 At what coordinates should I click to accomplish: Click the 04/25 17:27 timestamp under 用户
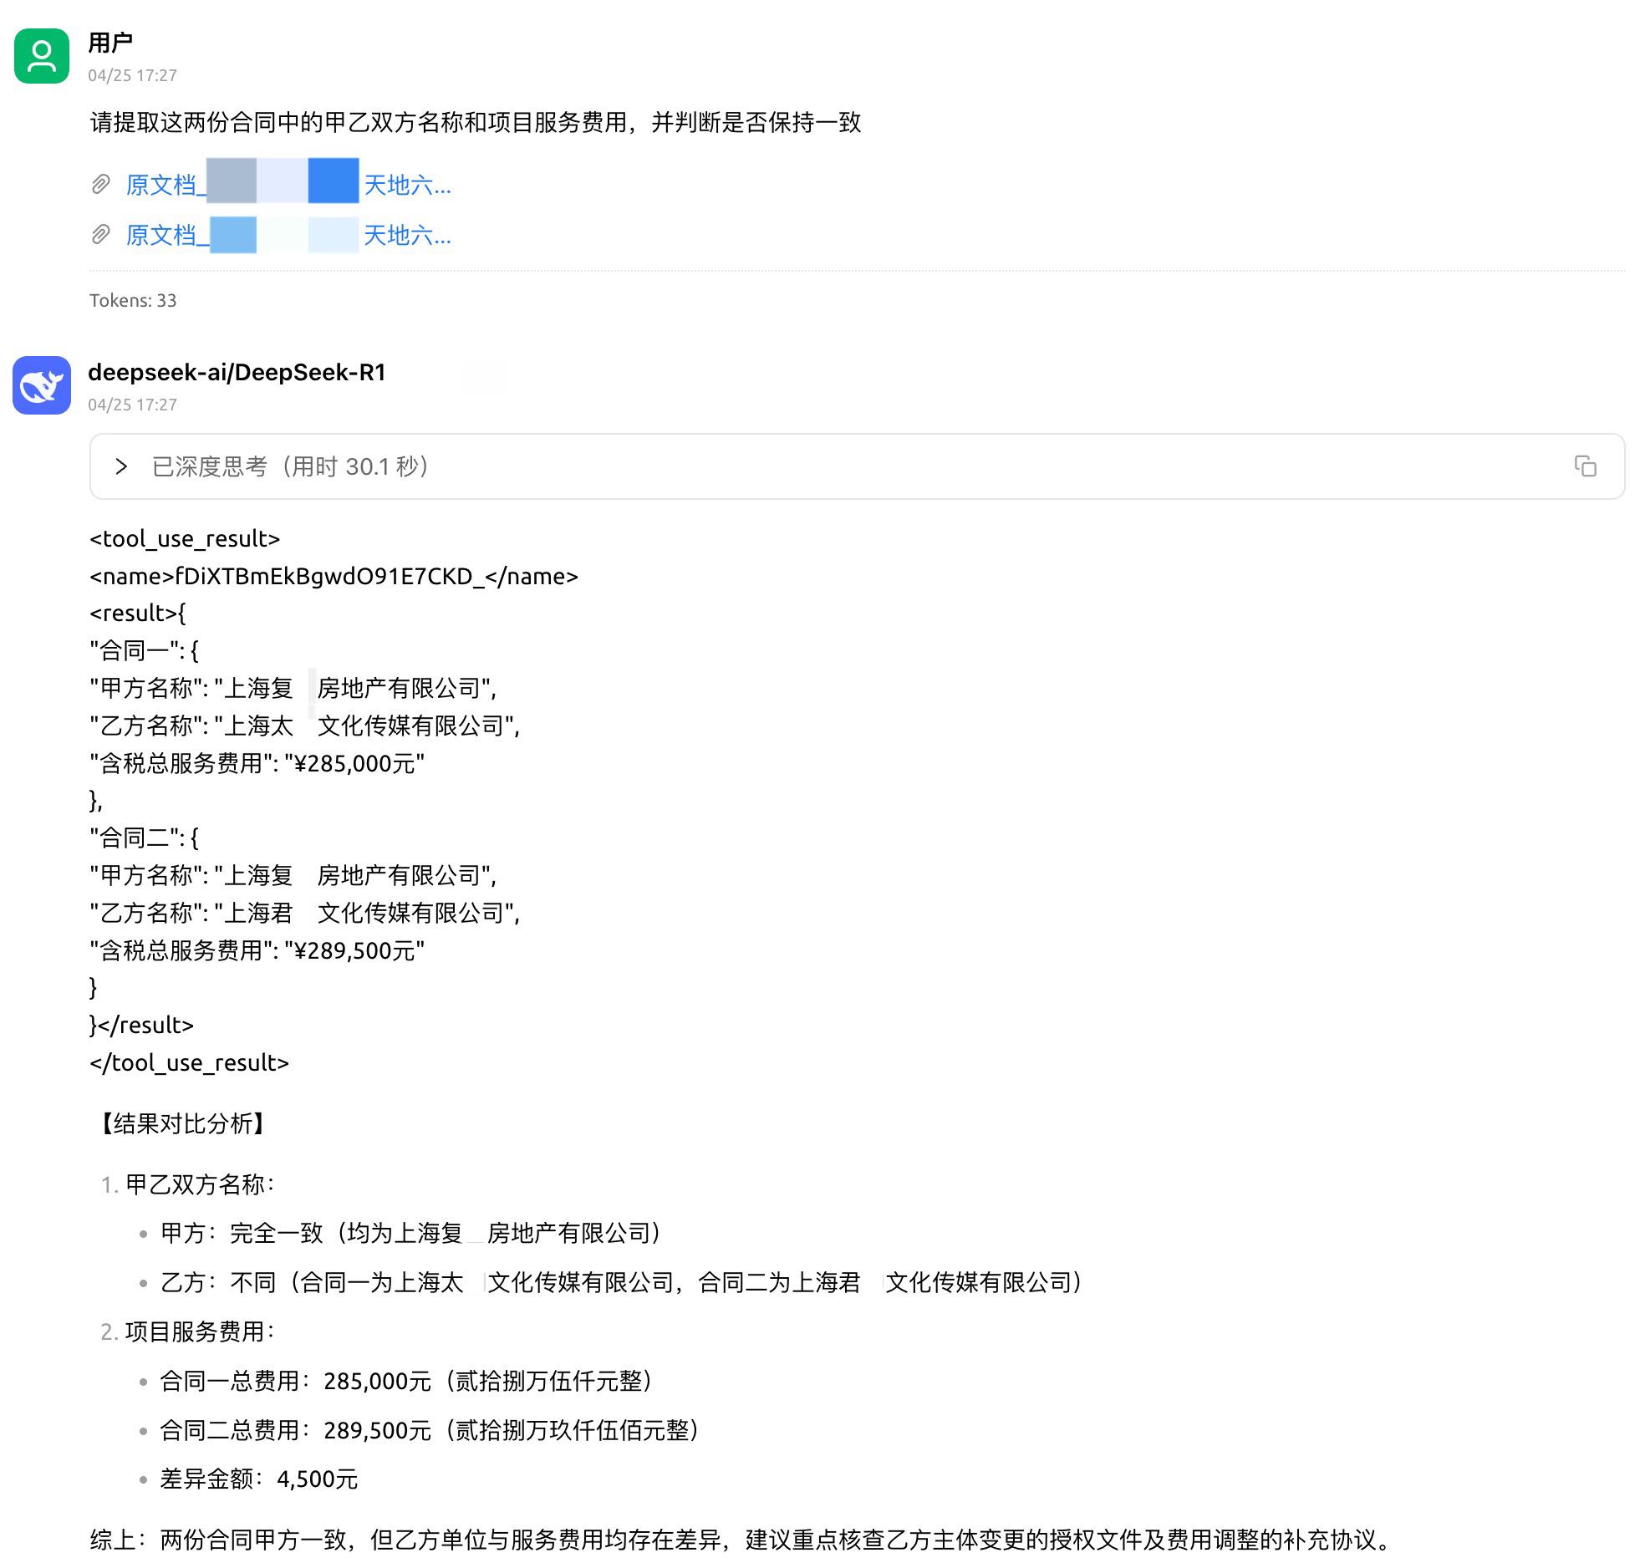(x=132, y=75)
